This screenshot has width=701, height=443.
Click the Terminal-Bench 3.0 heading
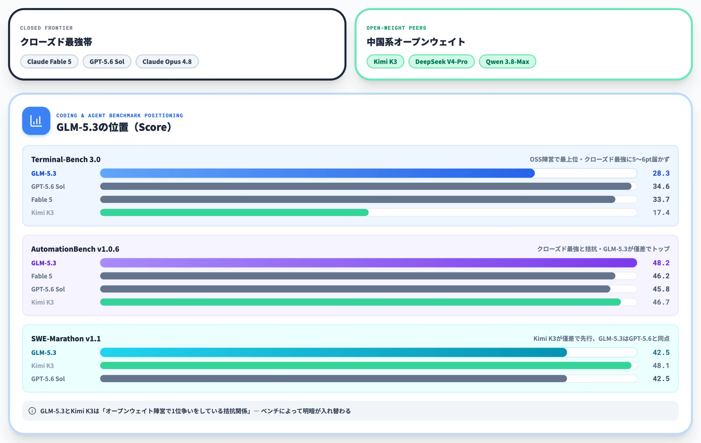coord(66,160)
